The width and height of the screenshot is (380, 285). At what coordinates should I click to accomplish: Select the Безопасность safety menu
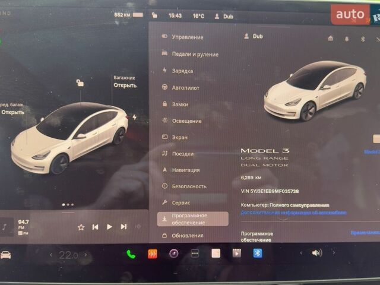point(184,186)
